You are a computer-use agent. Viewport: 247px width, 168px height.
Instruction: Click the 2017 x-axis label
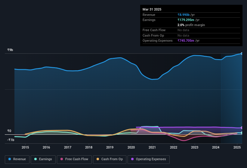point(68,147)
